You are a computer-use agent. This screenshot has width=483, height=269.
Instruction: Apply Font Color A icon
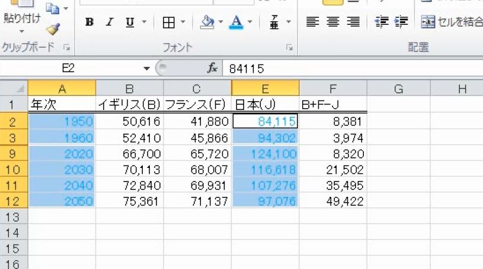point(236,22)
